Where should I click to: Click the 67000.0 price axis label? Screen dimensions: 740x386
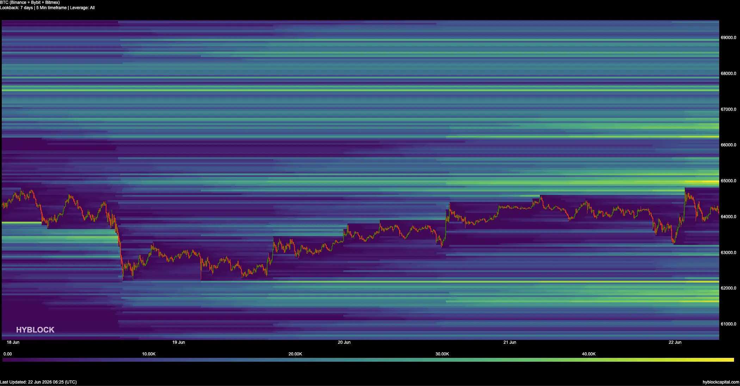728,109
